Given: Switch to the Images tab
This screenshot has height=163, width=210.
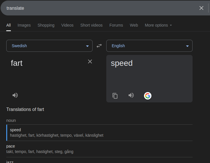Looking at the screenshot, I should tap(24, 25).
